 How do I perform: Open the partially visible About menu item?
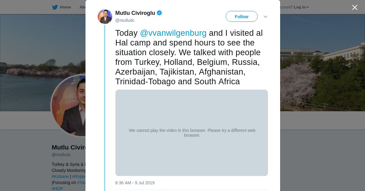point(82,7)
